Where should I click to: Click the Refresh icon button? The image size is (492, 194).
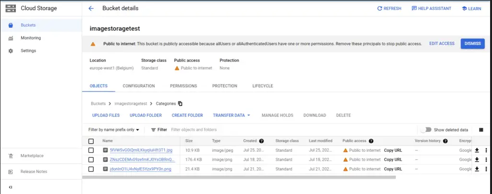pos(380,9)
